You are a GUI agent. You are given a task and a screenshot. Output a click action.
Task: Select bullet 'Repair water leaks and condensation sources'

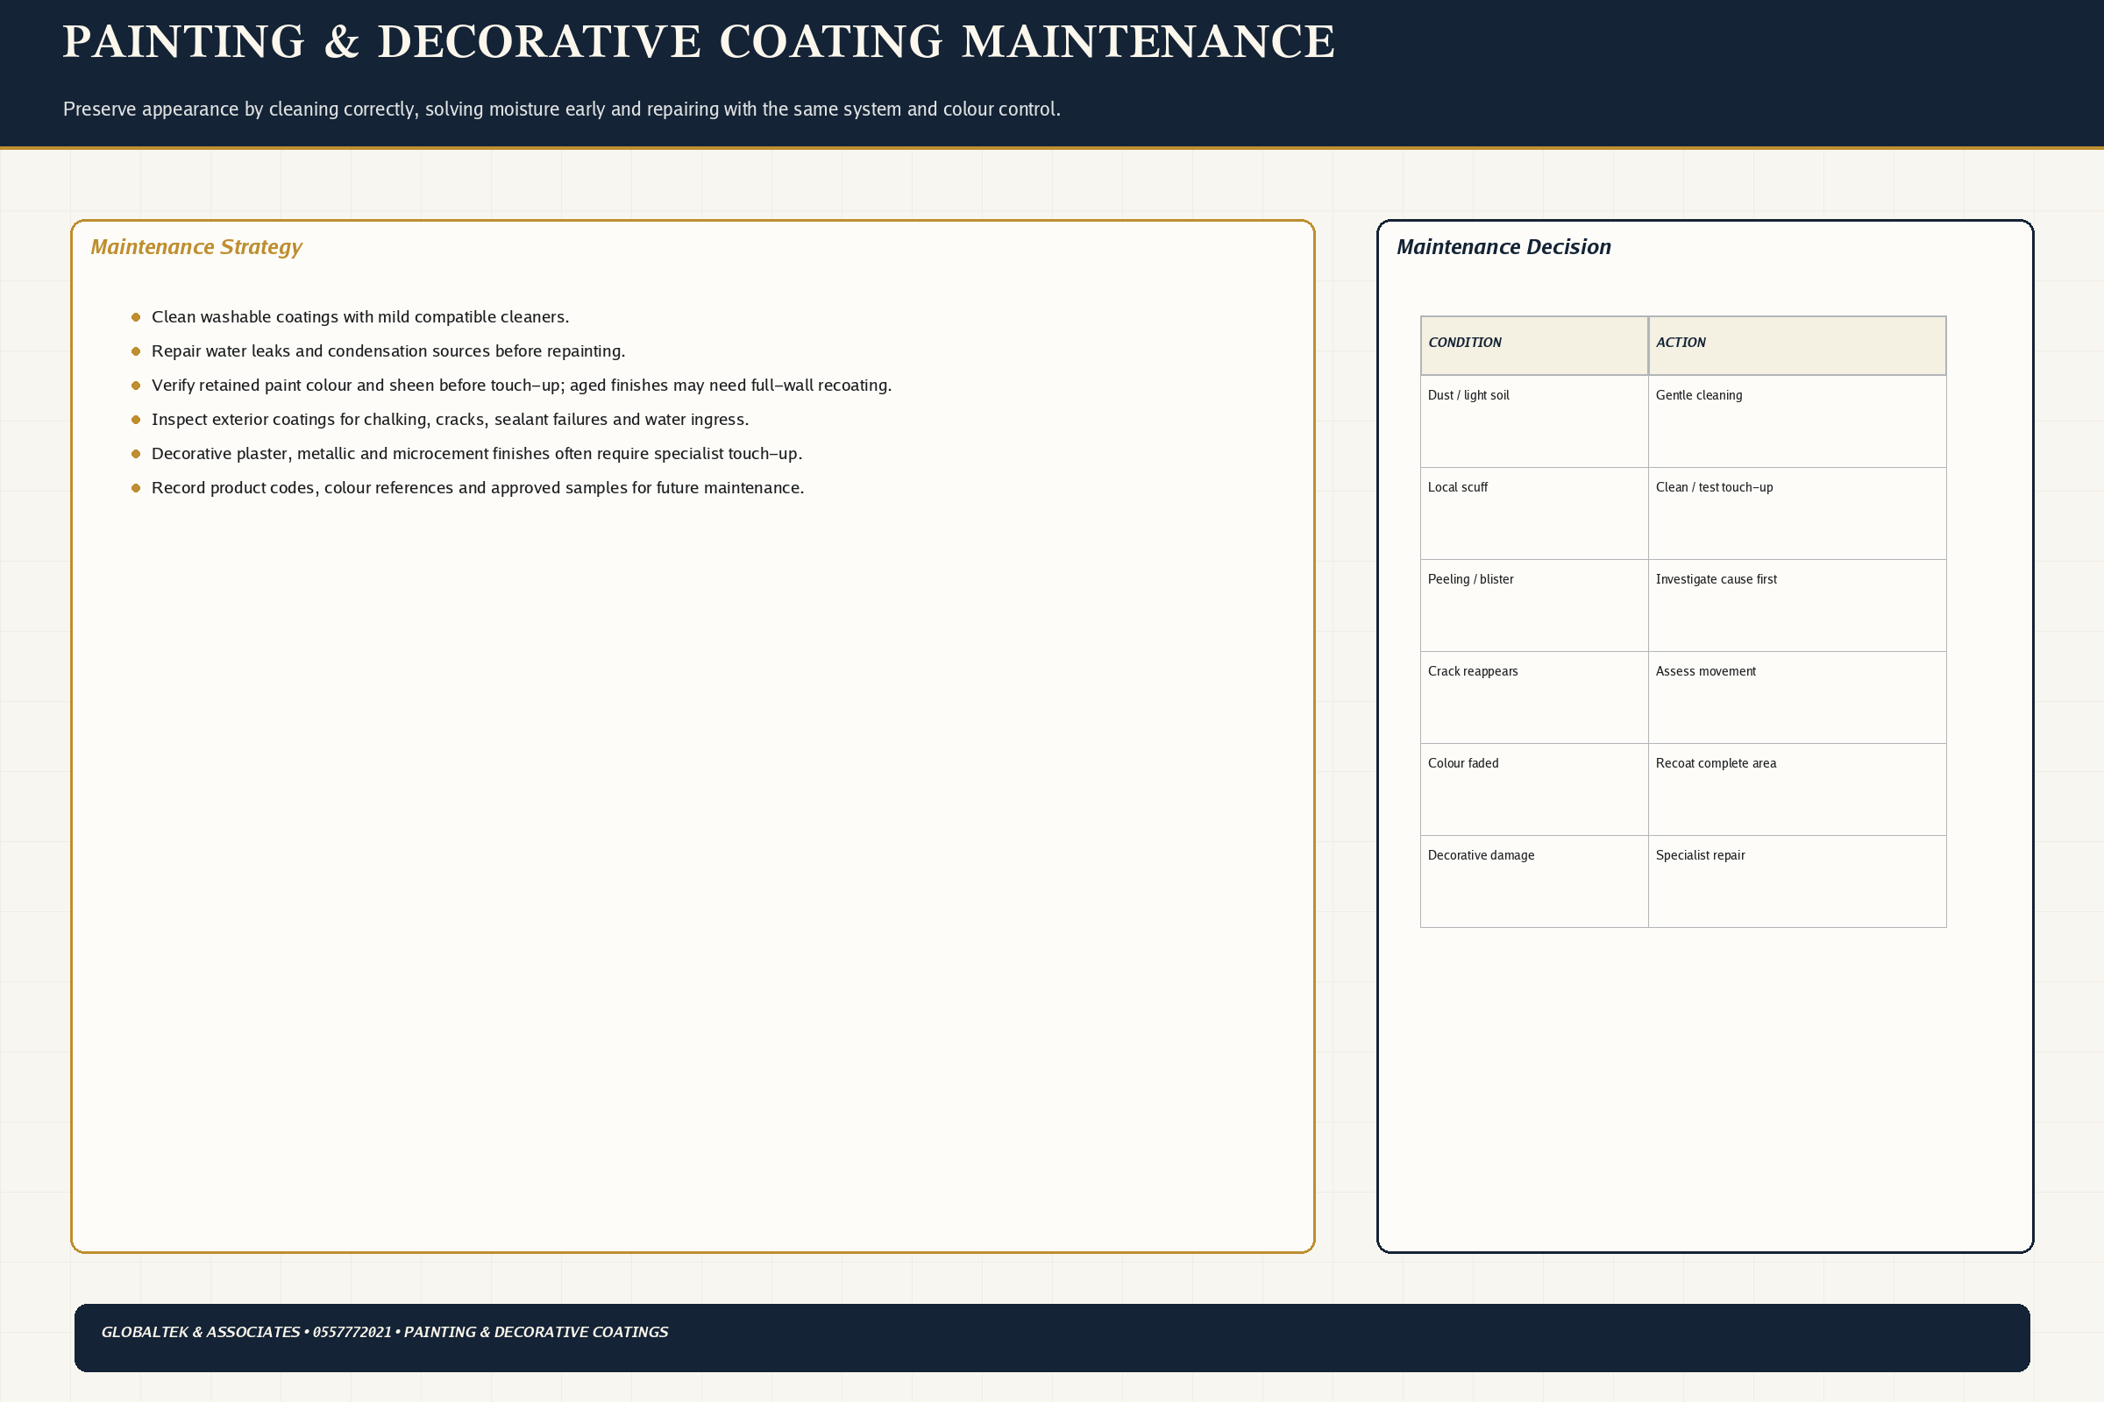[x=388, y=351]
